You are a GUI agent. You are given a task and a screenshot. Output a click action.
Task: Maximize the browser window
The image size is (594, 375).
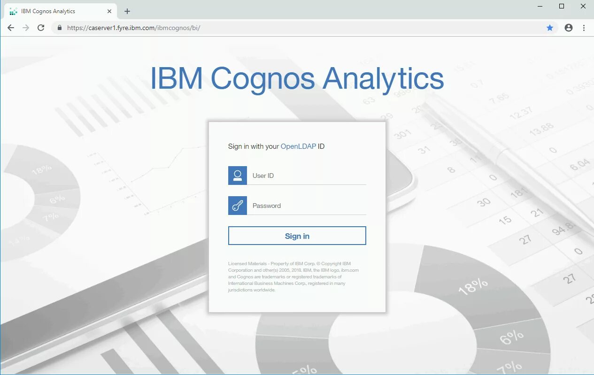click(562, 6)
